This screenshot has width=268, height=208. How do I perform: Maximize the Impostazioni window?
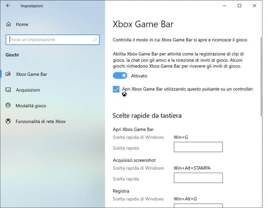(x=240, y=6)
